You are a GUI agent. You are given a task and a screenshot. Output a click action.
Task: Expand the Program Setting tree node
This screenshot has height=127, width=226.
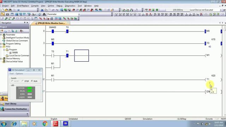coord(1,44)
